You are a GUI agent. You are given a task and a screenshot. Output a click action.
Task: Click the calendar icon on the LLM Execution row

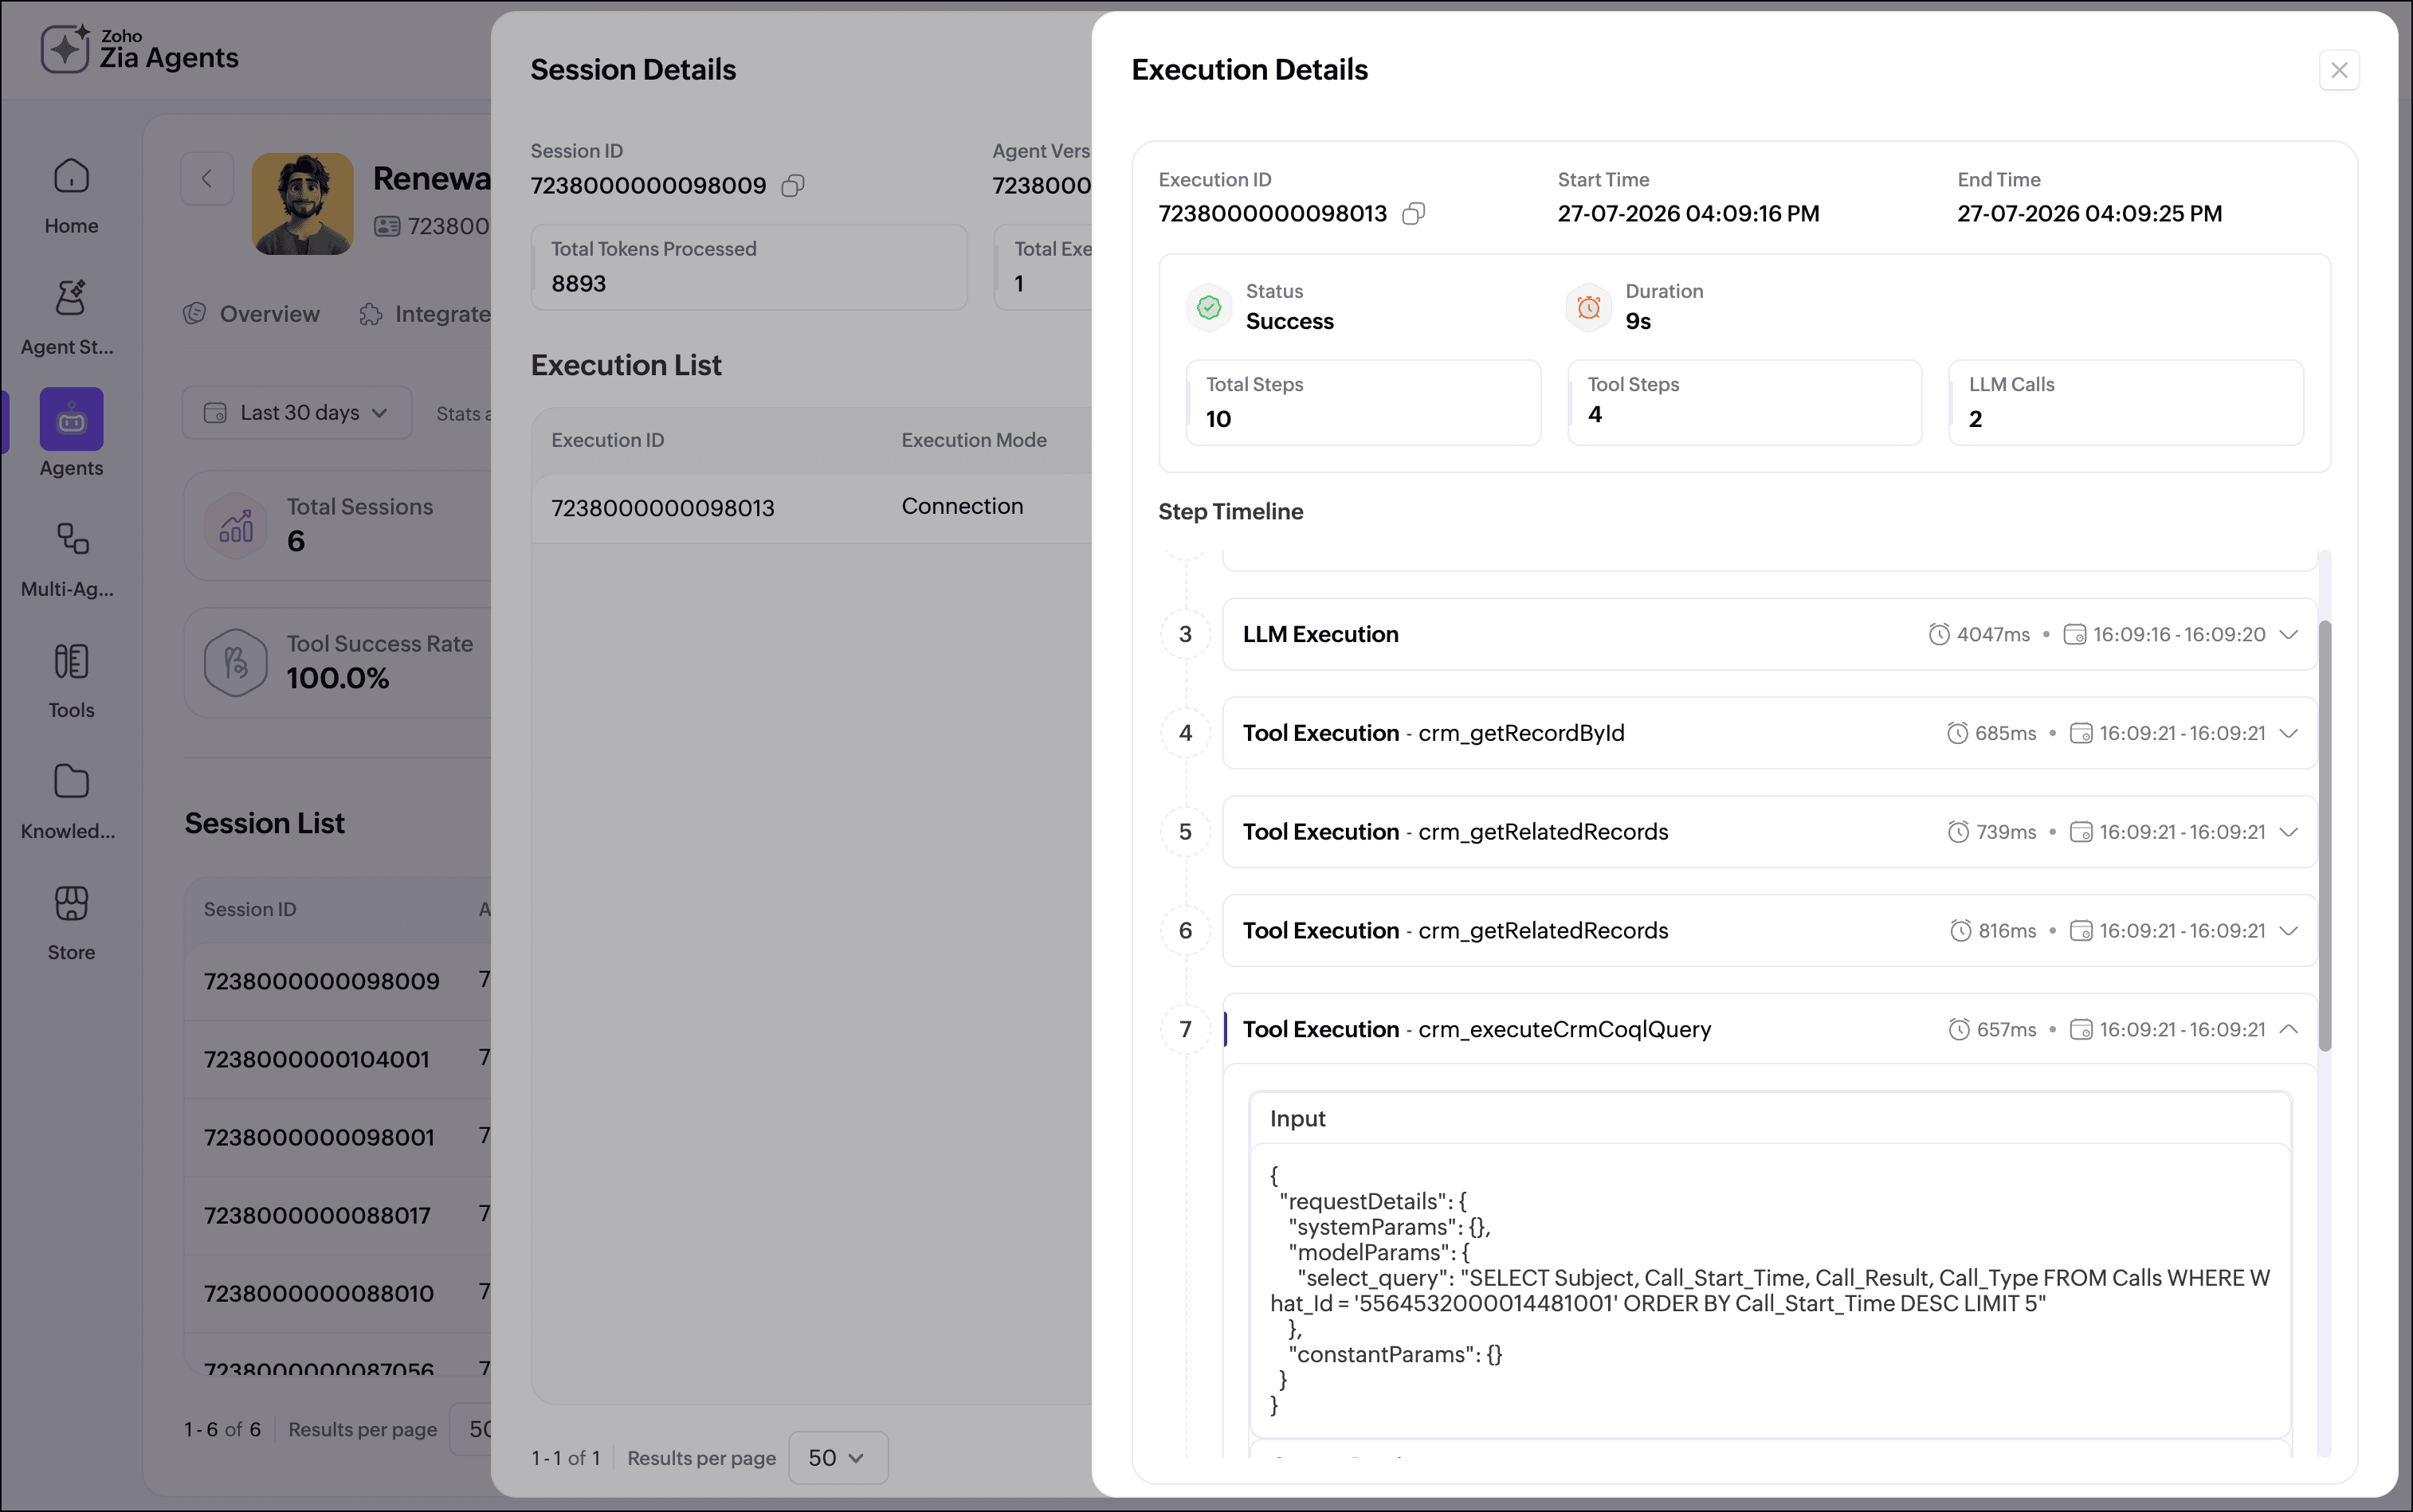click(2075, 635)
